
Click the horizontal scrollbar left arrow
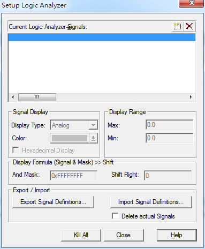coord(13,97)
